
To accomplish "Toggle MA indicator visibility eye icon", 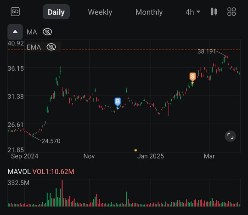I will [x=47, y=32].
